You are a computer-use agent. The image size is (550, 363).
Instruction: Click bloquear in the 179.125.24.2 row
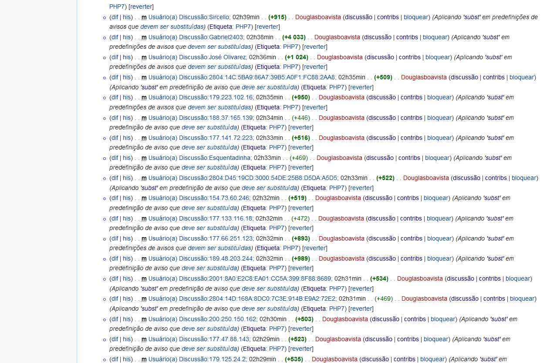coord(433,359)
